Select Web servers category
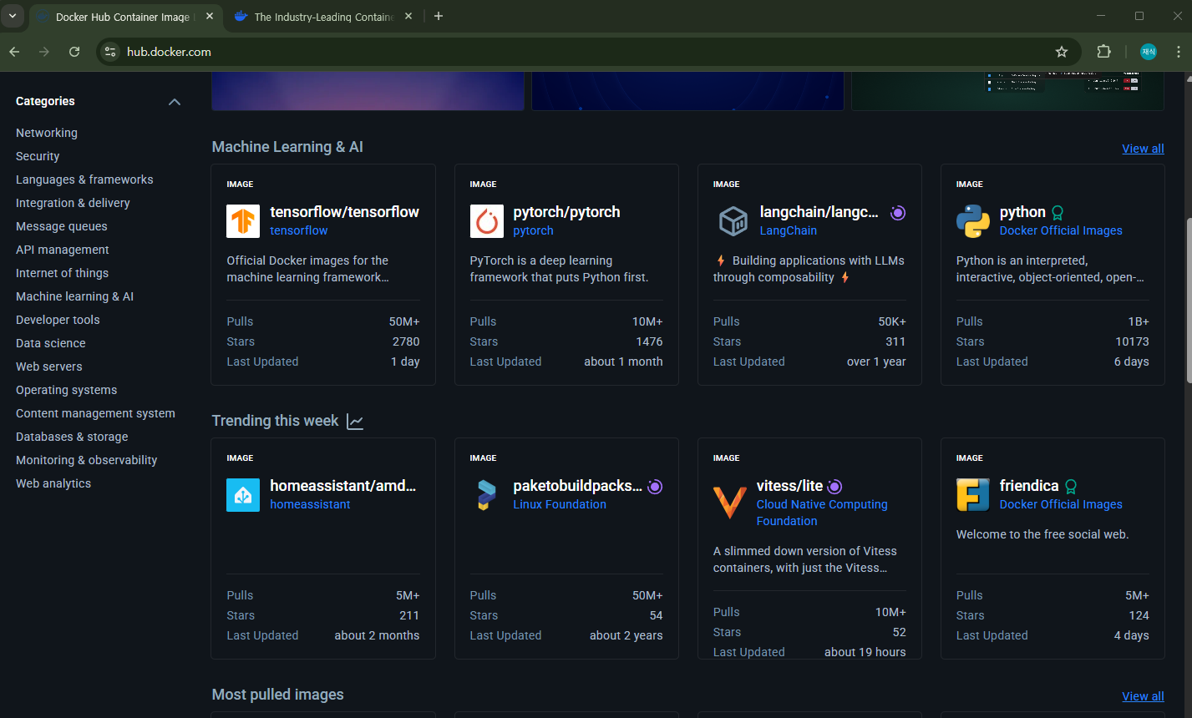The height and width of the screenshot is (718, 1192). pyautogui.click(x=49, y=367)
